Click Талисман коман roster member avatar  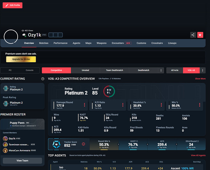pos(5,144)
